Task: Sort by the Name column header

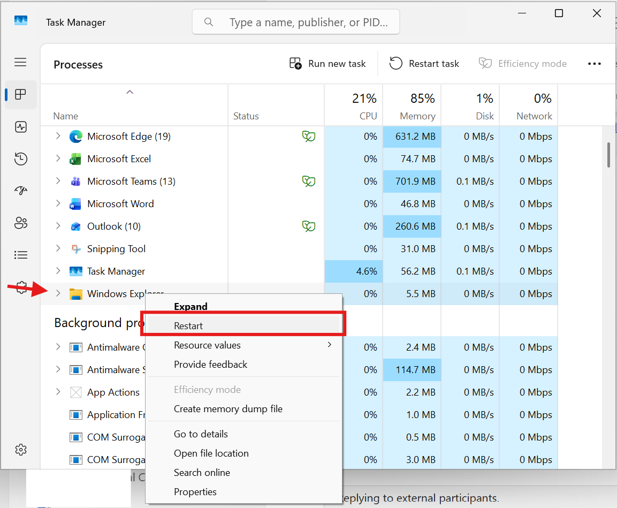Action: tap(134, 105)
